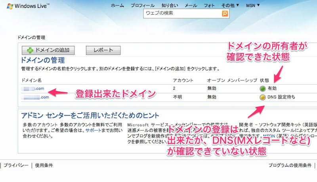Open the second .com domain awaiting DNS
Screen dimensions: 317x182
click(35, 97)
